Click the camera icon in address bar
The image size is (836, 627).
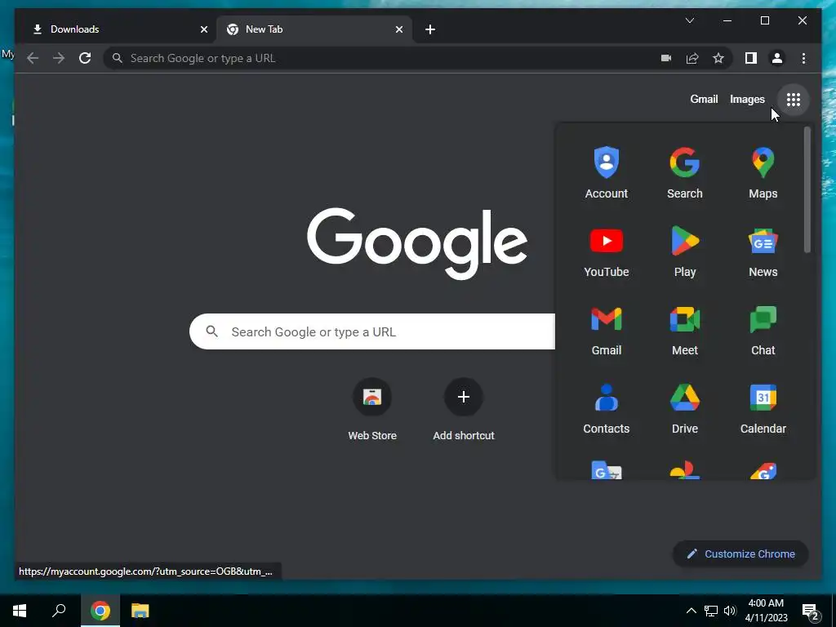(666, 58)
